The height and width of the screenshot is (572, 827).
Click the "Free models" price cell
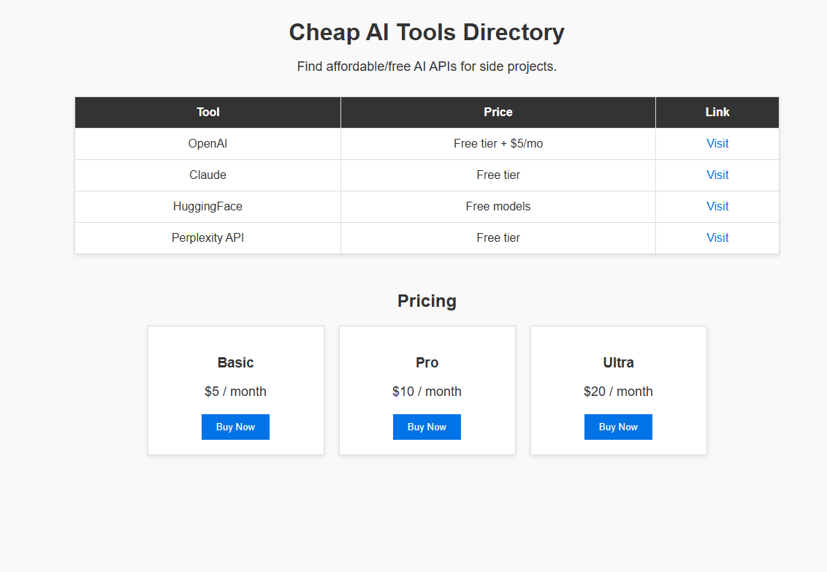(x=498, y=206)
